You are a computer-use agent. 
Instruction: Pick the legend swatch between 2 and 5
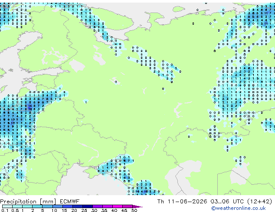point(37,206)
